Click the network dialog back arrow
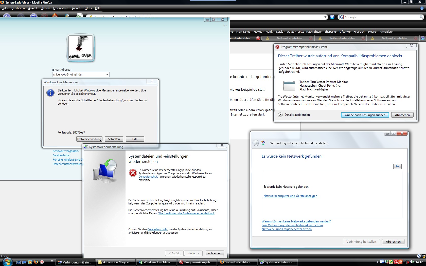This screenshot has height=266, width=426. tap(256, 143)
